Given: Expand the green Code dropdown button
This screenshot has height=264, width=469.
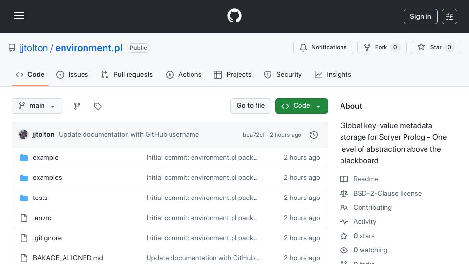Looking at the screenshot, I should click(301, 106).
